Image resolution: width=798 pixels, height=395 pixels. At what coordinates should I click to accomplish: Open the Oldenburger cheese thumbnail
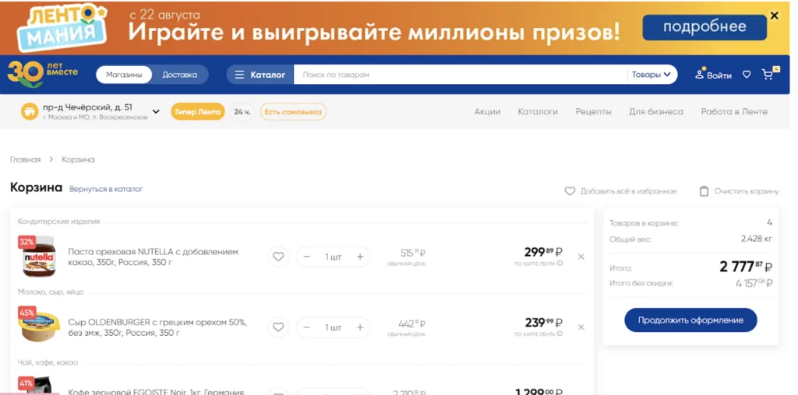[x=40, y=327]
